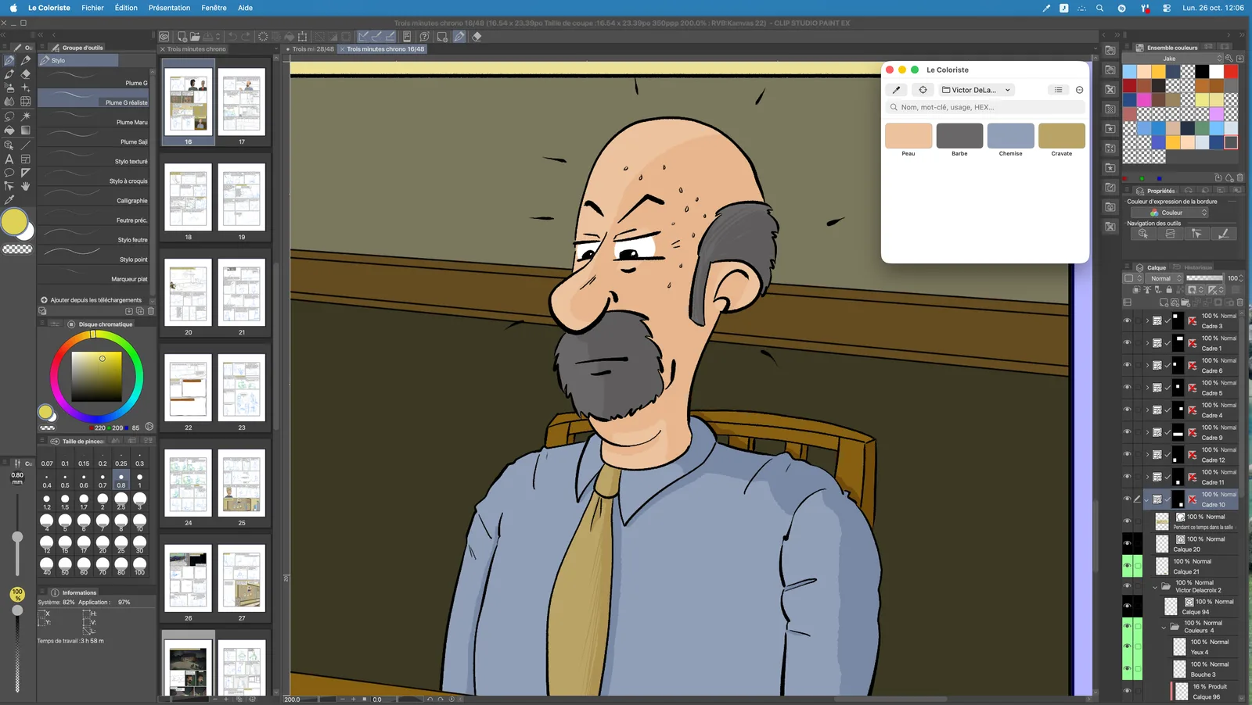Select the Hand move tool
Viewport: 1252px width, 705px height.
(x=26, y=186)
